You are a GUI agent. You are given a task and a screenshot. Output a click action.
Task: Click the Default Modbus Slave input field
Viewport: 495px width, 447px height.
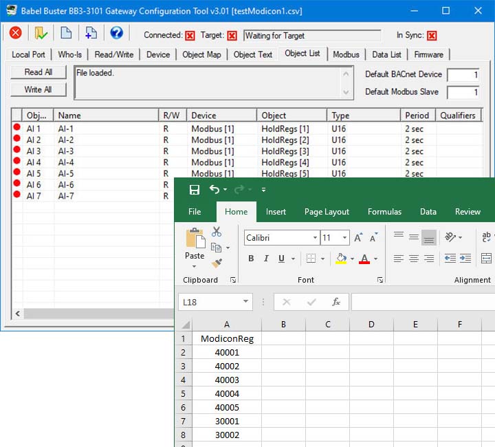pos(463,92)
